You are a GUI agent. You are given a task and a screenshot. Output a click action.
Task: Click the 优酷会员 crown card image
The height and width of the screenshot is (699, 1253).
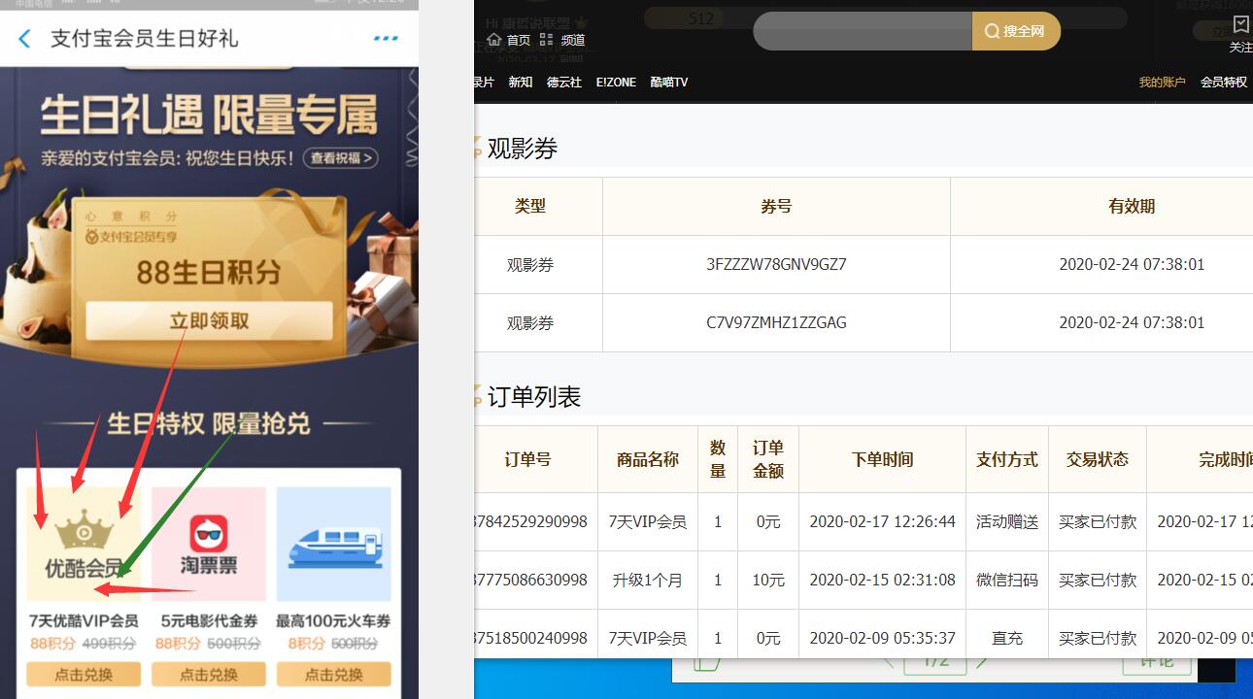pyautogui.click(x=84, y=544)
